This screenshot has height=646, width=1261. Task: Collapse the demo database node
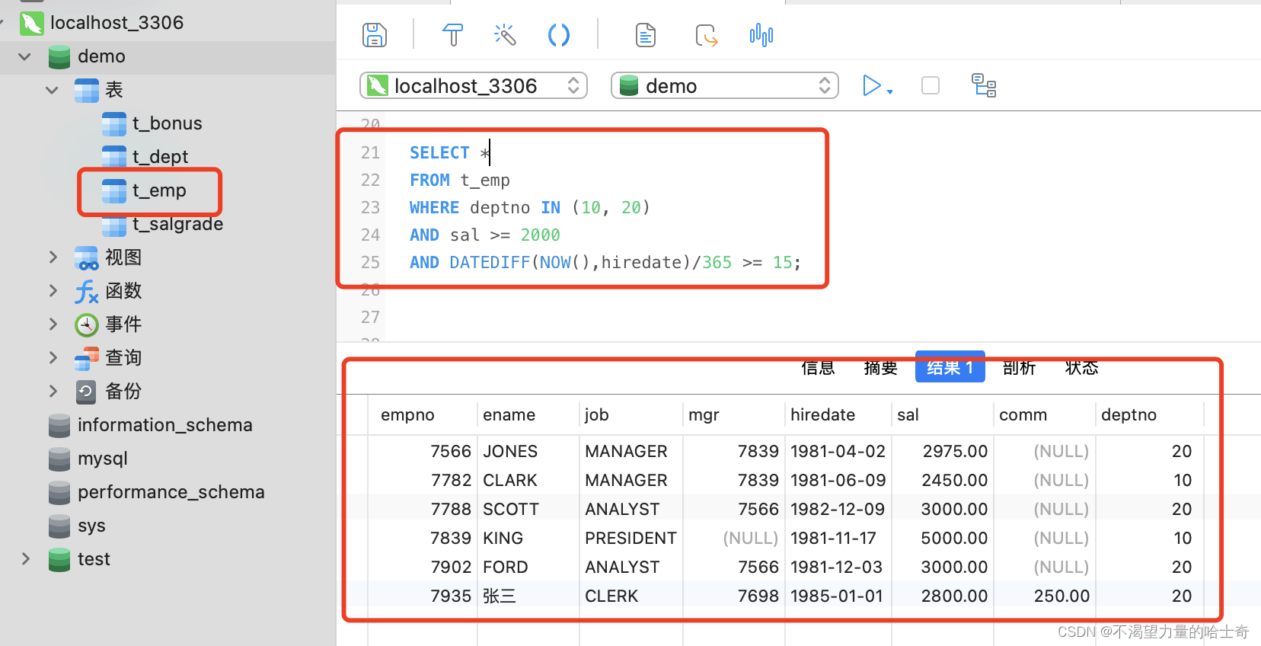[x=25, y=56]
